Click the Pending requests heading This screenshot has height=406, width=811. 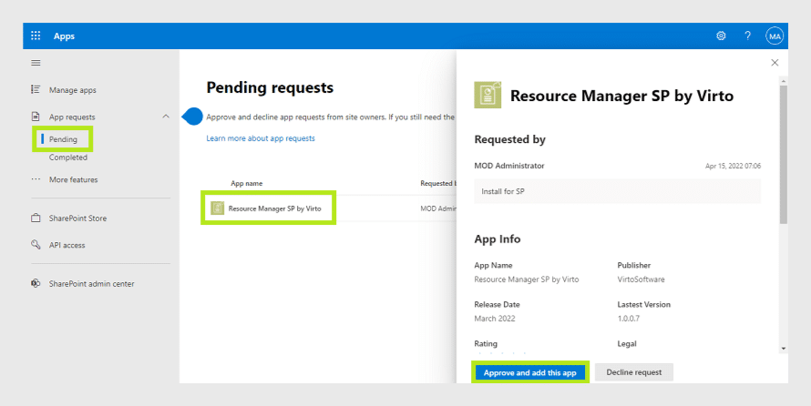pyautogui.click(x=270, y=87)
